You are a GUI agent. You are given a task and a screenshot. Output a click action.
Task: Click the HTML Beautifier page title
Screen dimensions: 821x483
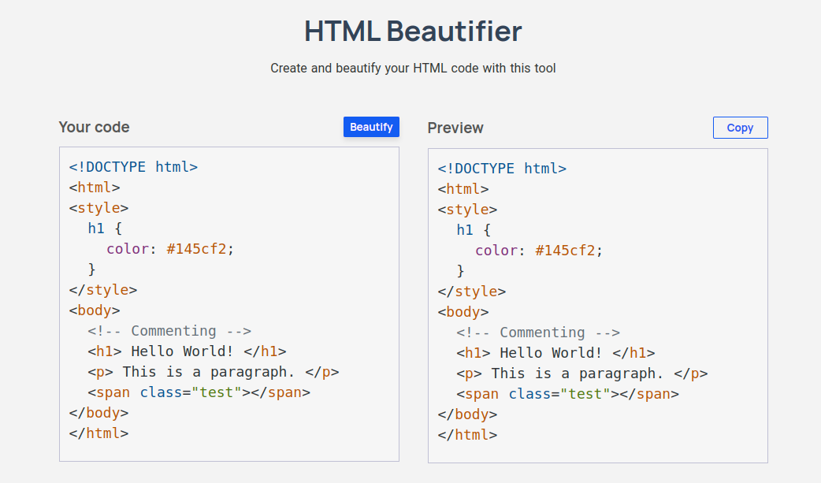[x=413, y=32]
